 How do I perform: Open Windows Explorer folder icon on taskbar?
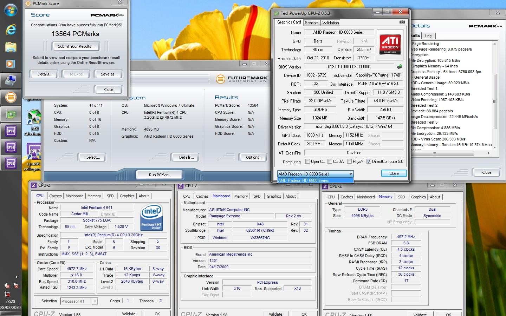(11, 47)
